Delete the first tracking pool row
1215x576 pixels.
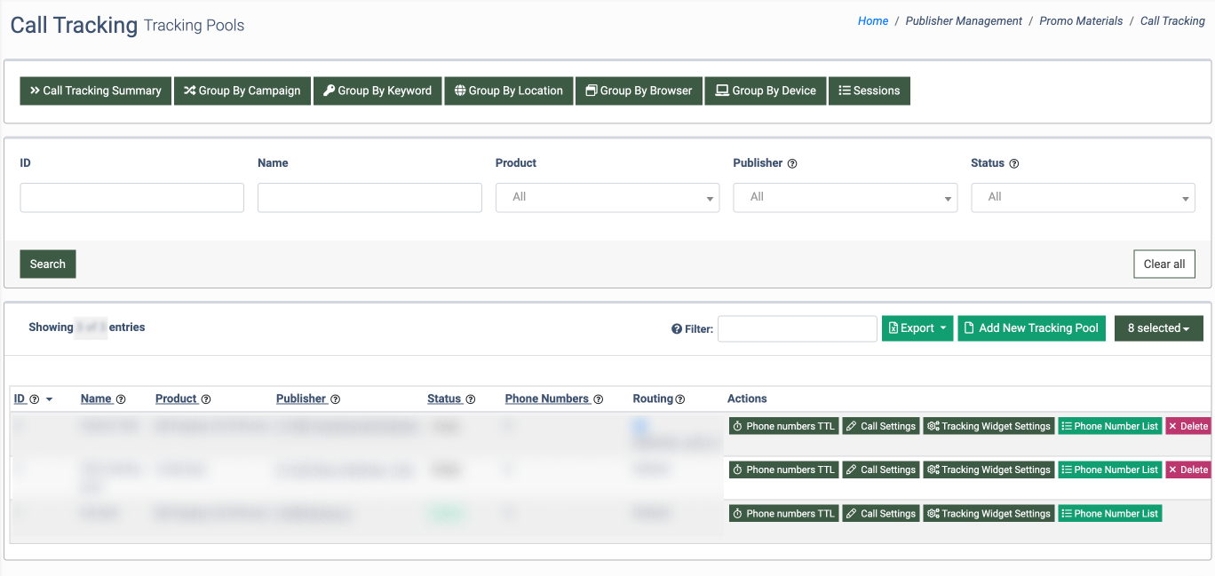[1187, 426]
